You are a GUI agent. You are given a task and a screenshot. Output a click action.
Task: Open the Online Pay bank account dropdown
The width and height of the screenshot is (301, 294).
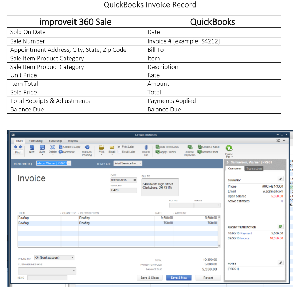click(x=72, y=258)
